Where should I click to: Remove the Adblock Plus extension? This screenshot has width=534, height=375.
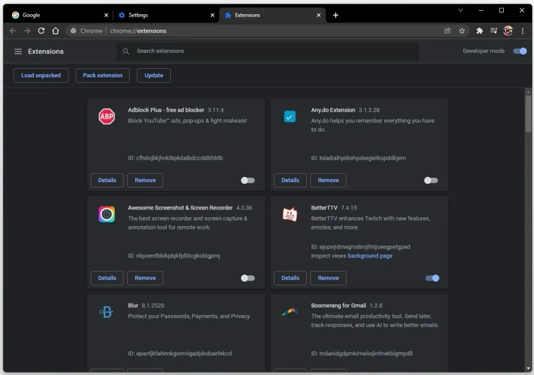(x=145, y=180)
